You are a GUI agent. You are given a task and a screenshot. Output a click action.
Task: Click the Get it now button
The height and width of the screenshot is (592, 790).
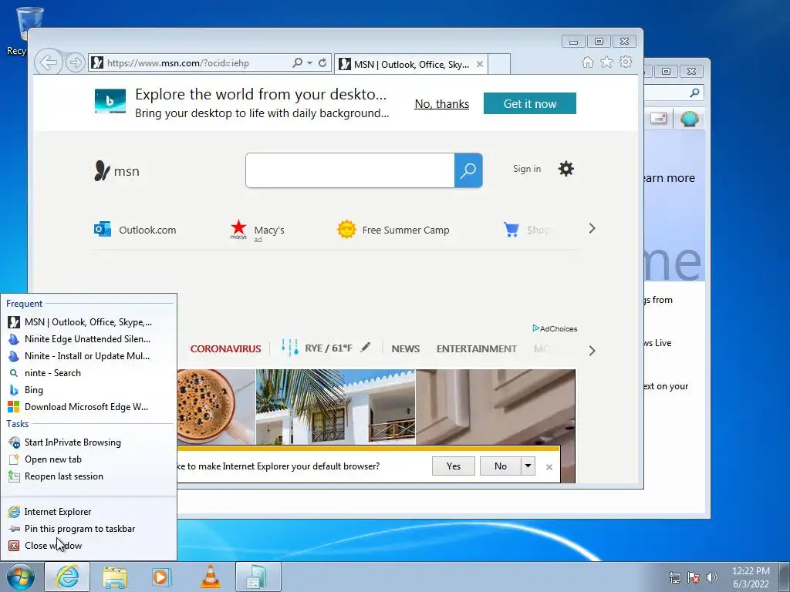pyautogui.click(x=529, y=103)
